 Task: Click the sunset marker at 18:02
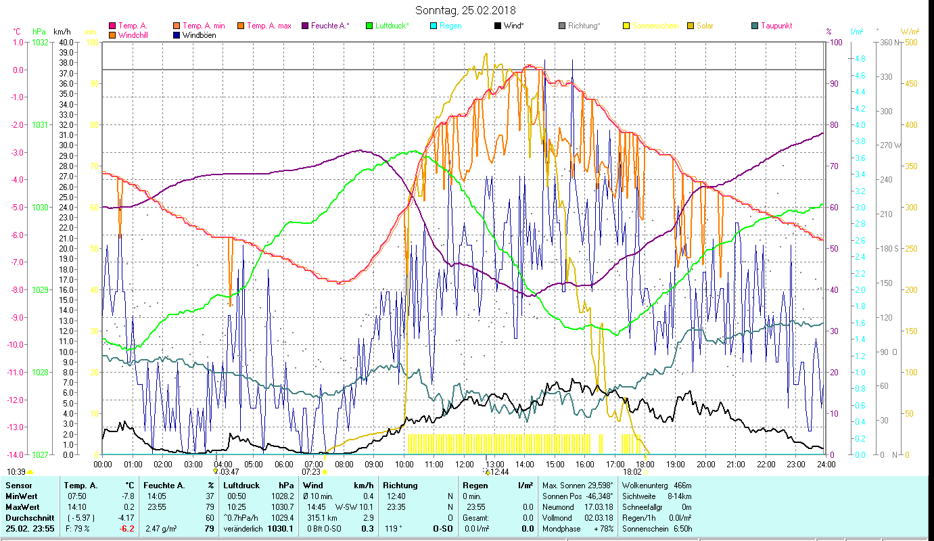[x=645, y=472]
